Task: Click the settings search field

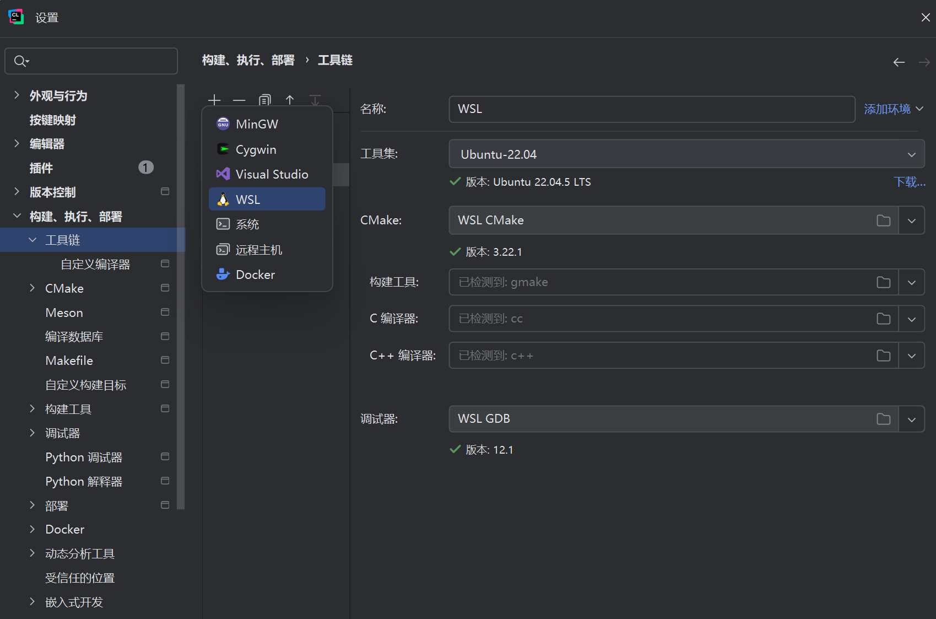Action: pos(91,61)
